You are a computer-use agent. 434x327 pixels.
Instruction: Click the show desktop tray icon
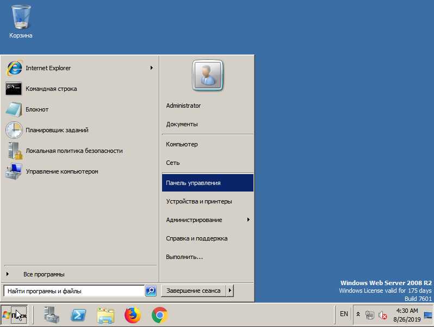pyautogui.click(x=427, y=315)
